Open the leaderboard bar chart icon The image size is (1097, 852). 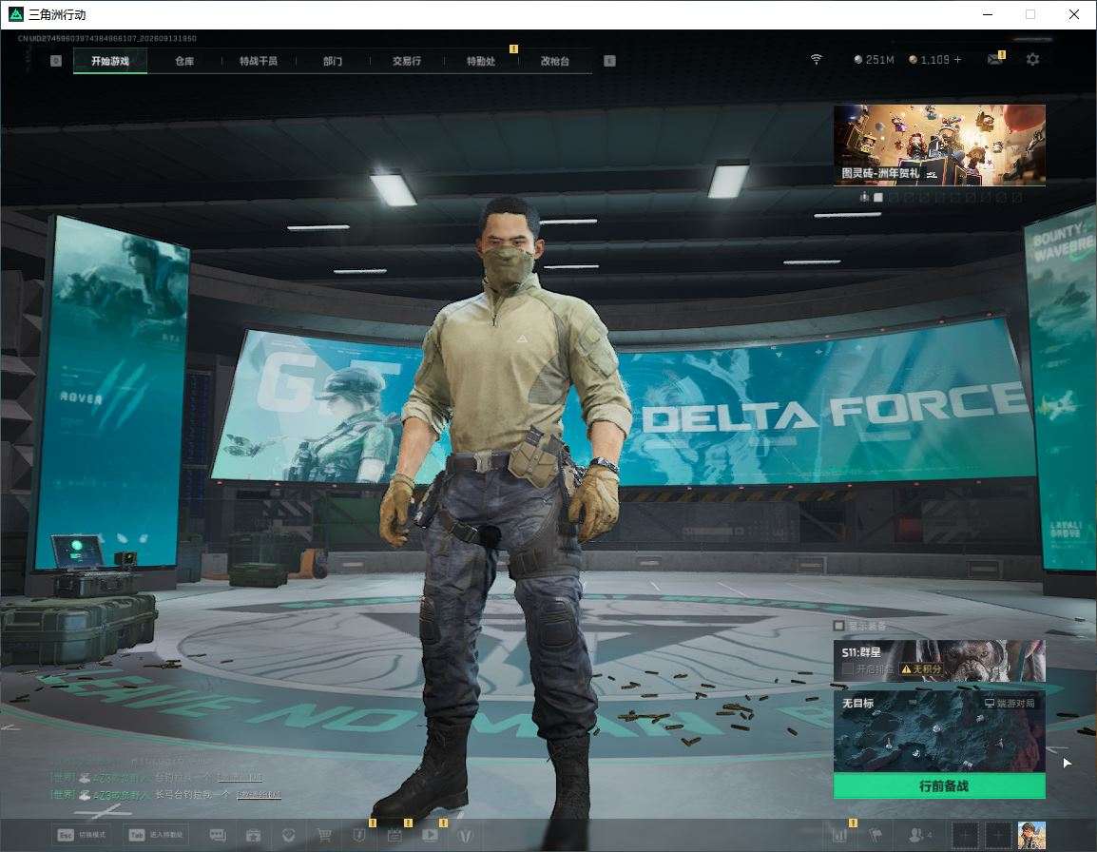[x=839, y=835]
